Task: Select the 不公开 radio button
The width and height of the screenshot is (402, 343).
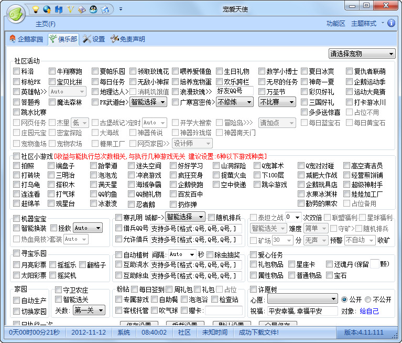Action: coord(368,299)
